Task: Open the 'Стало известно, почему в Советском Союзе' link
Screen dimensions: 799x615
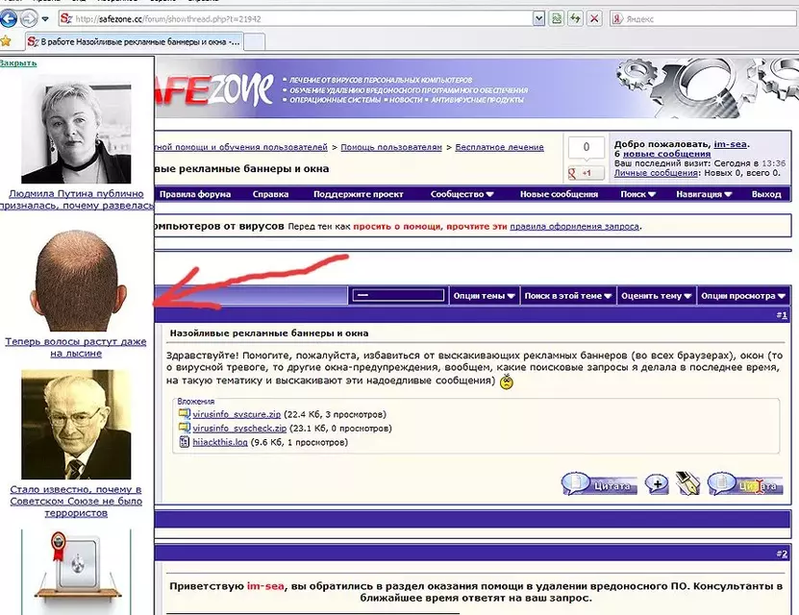Action: [x=76, y=501]
